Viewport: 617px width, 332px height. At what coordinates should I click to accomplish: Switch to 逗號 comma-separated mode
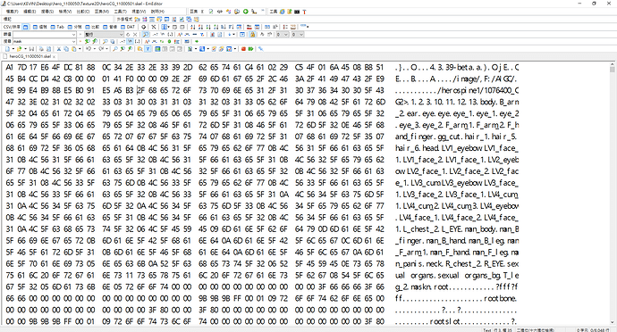[x=40, y=27]
